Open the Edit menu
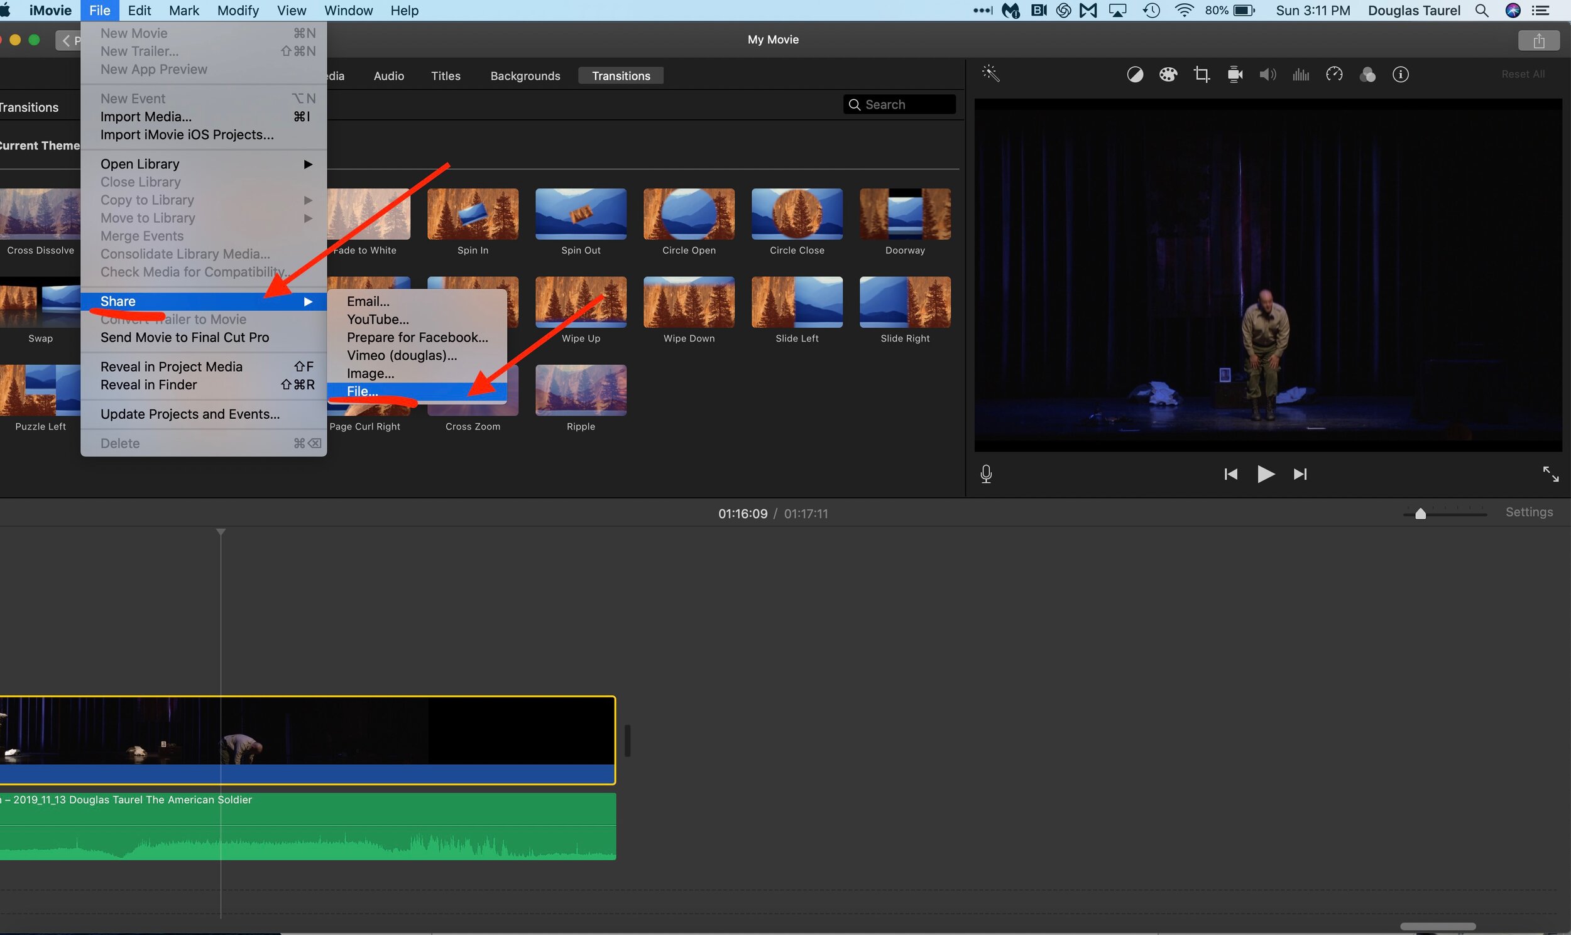 click(140, 11)
